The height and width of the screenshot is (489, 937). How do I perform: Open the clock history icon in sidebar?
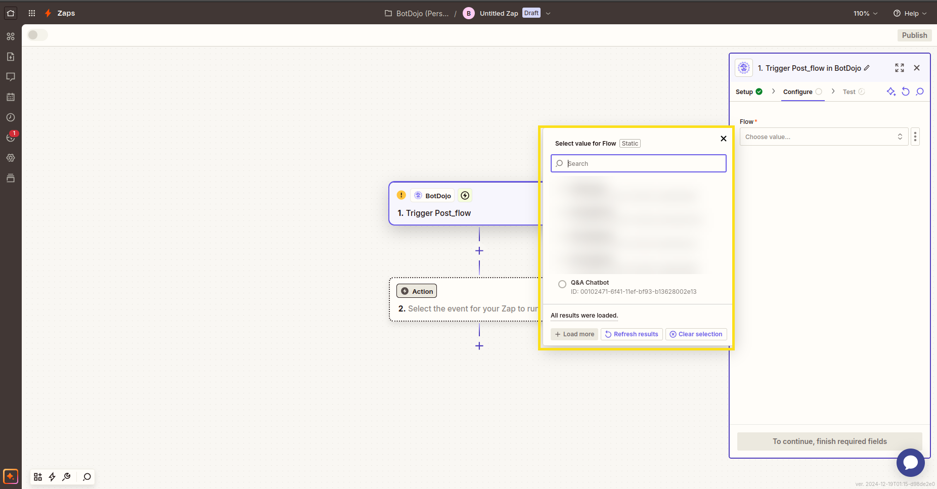[x=11, y=117]
